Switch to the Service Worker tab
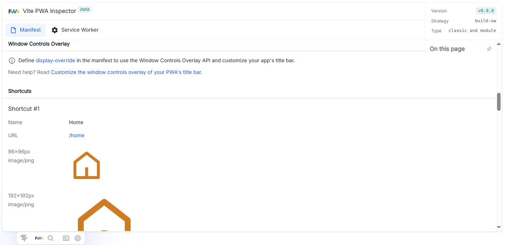Screen dimensions: 512x245 tap(75, 30)
